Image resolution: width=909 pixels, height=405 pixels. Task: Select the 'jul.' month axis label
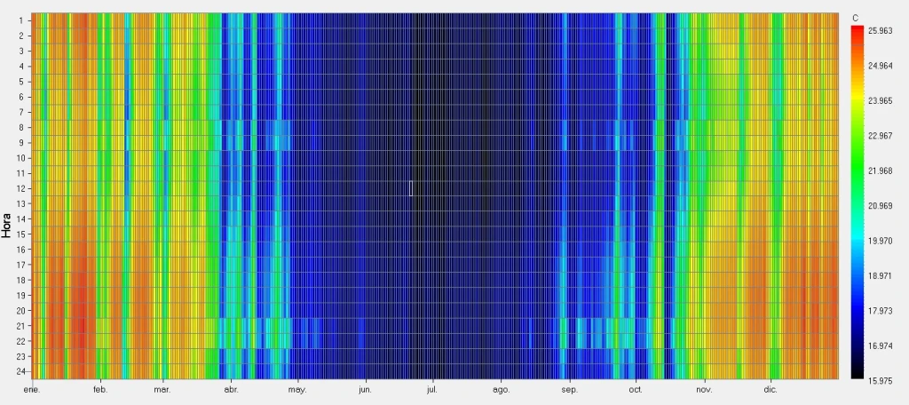[432, 390]
